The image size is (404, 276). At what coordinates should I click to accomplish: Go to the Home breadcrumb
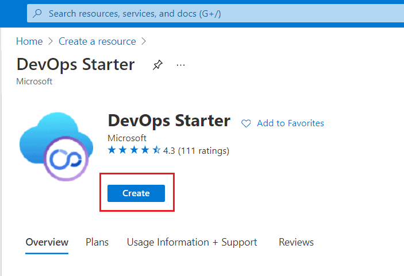29,41
